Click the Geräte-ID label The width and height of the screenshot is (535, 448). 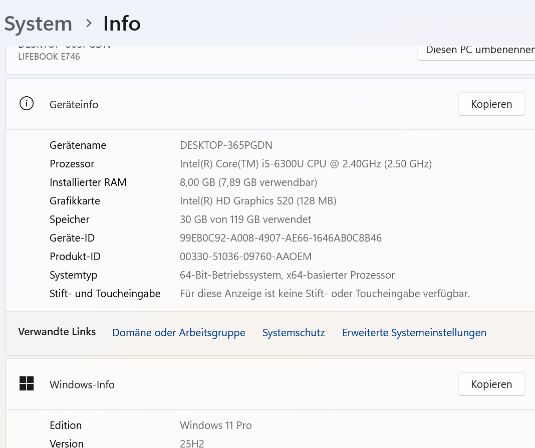click(72, 238)
